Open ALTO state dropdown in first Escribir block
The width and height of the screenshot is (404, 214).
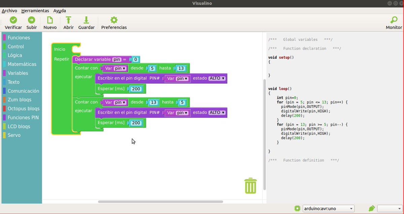(x=217, y=78)
